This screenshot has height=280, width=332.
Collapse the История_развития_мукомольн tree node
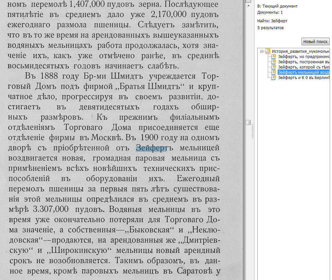pyautogui.click(x=262, y=51)
